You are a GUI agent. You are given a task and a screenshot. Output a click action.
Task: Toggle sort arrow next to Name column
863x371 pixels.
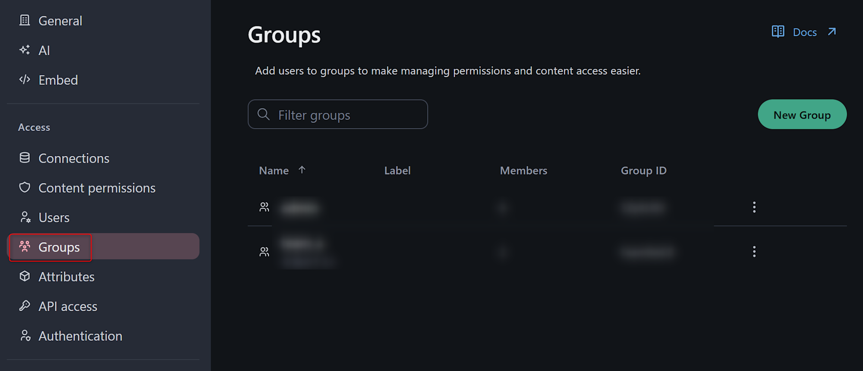[302, 170]
